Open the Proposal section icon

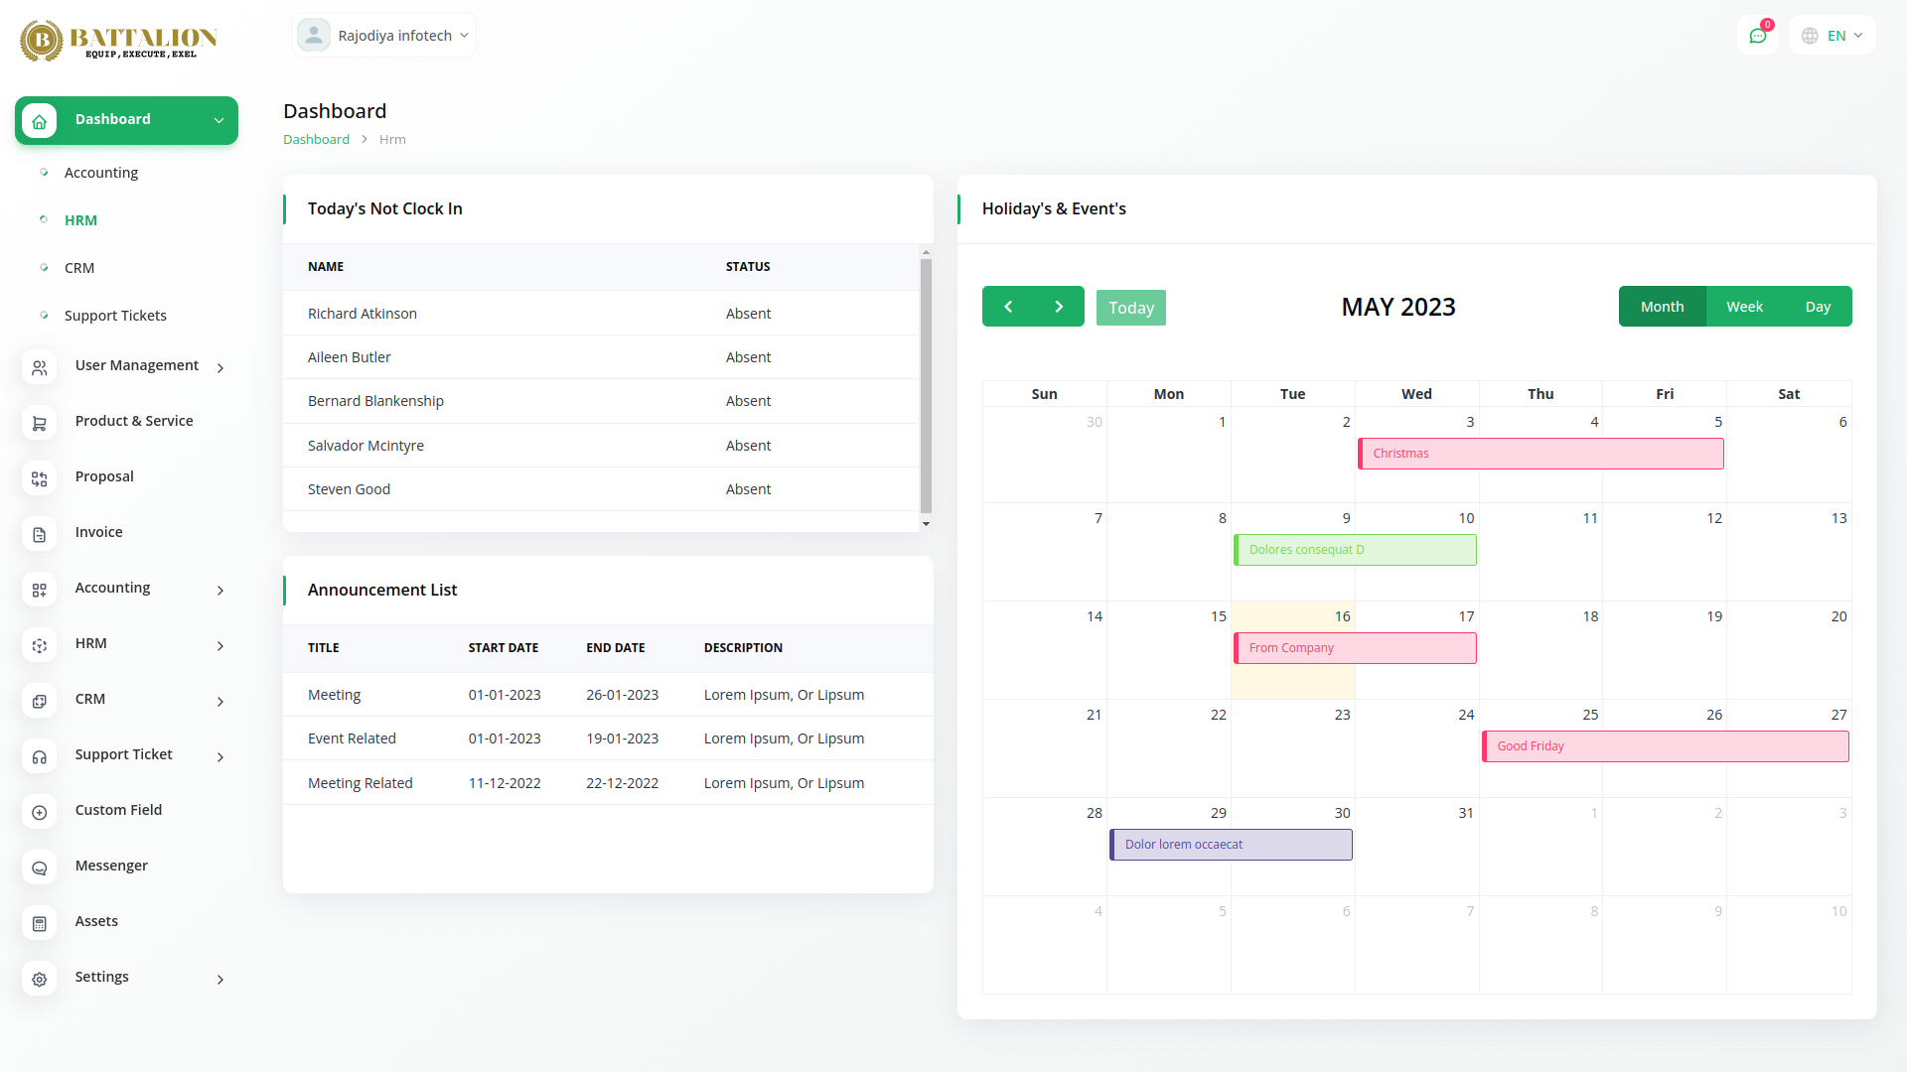click(x=39, y=478)
